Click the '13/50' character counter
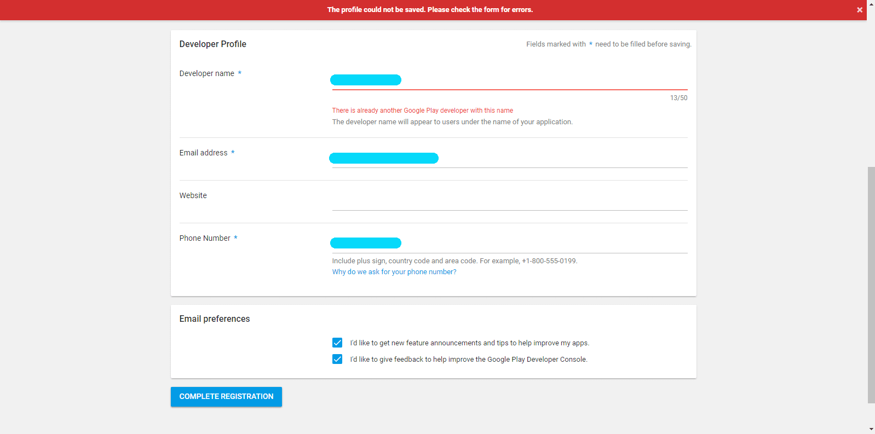 [679, 98]
